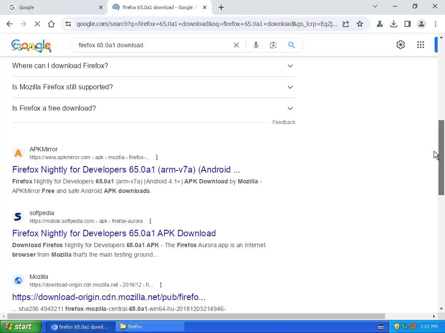445x333 pixels.
Task: Stop loading the page
Action: pyautogui.click(x=37, y=24)
